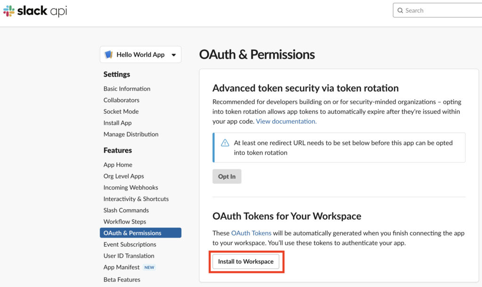The height and width of the screenshot is (287, 482).
Task: Select Install App in sidebar
Action: 117,123
